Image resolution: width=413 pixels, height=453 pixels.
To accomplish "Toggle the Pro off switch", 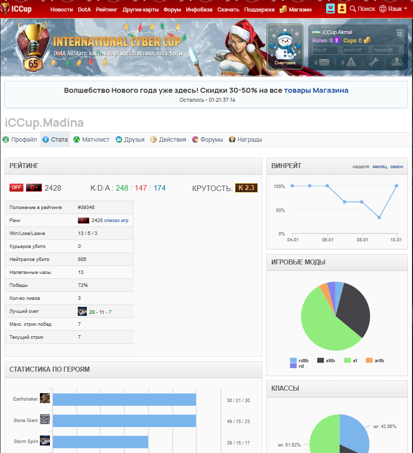I will pos(327,50).
